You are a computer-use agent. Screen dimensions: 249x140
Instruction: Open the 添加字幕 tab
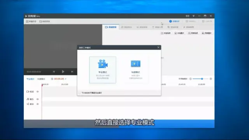coord(157,27)
